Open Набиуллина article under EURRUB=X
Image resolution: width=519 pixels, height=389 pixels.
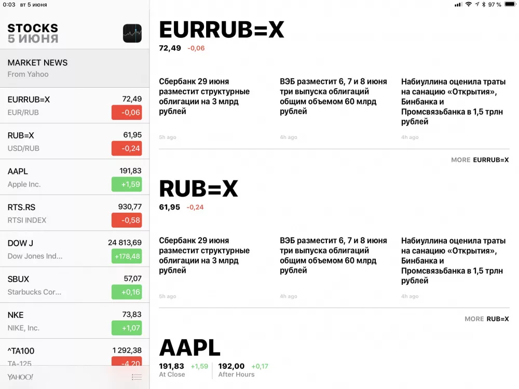(x=452, y=102)
